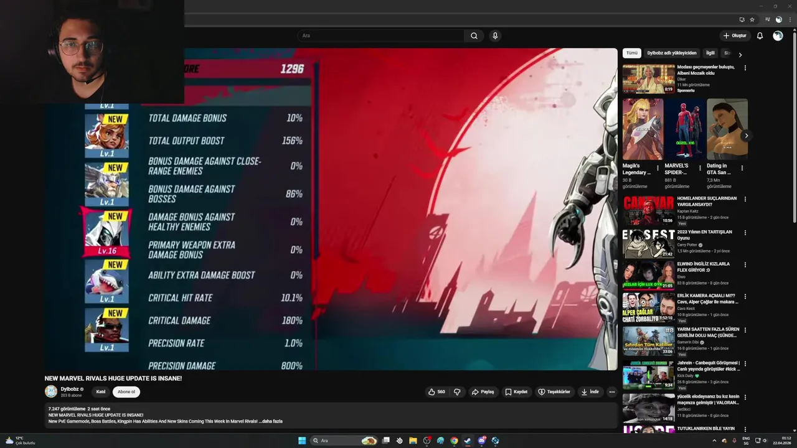Viewport: 797px width, 448px height.
Task: Open the Magik's Legendary short thumbnail
Action: point(643,129)
